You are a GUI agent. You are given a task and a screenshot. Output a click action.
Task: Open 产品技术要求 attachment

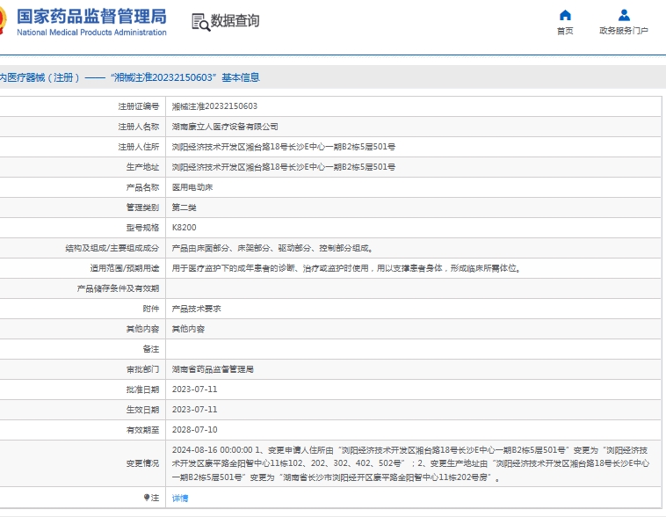(196, 309)
